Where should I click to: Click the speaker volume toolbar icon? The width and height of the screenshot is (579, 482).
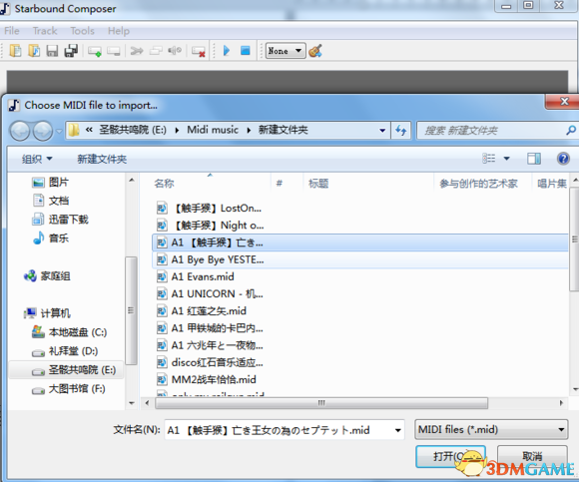tap(175, 51)
